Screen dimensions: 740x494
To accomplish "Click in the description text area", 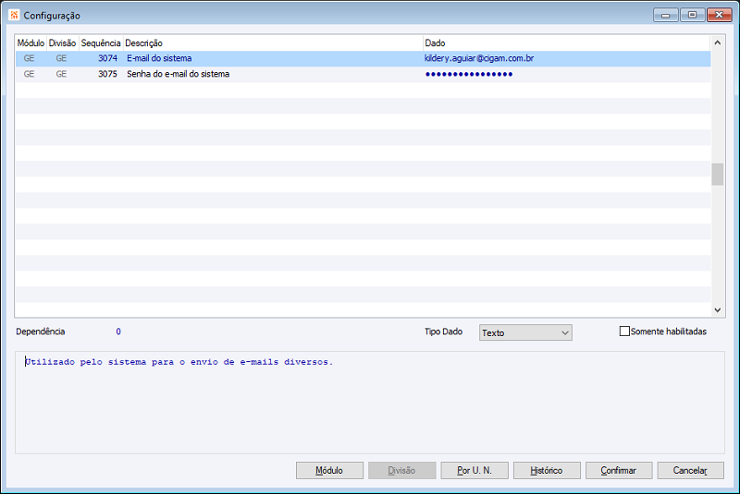I will [369, 403].
